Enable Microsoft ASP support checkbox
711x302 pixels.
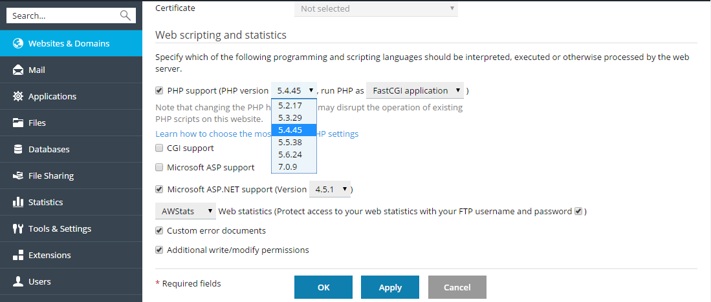pyautogui.click(x=159, y=167)
